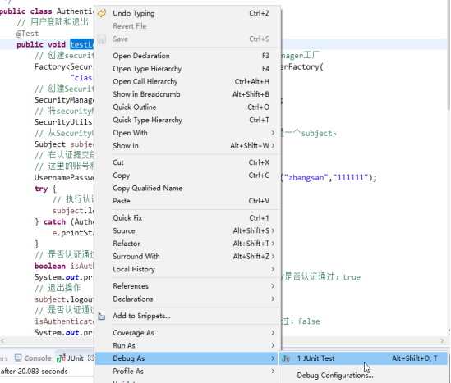Expand the References submenu

(187, 286)
